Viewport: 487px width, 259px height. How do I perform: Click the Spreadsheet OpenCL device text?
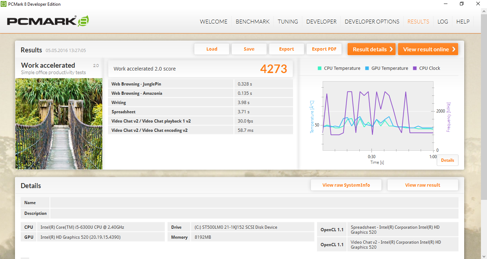(395, 230)
